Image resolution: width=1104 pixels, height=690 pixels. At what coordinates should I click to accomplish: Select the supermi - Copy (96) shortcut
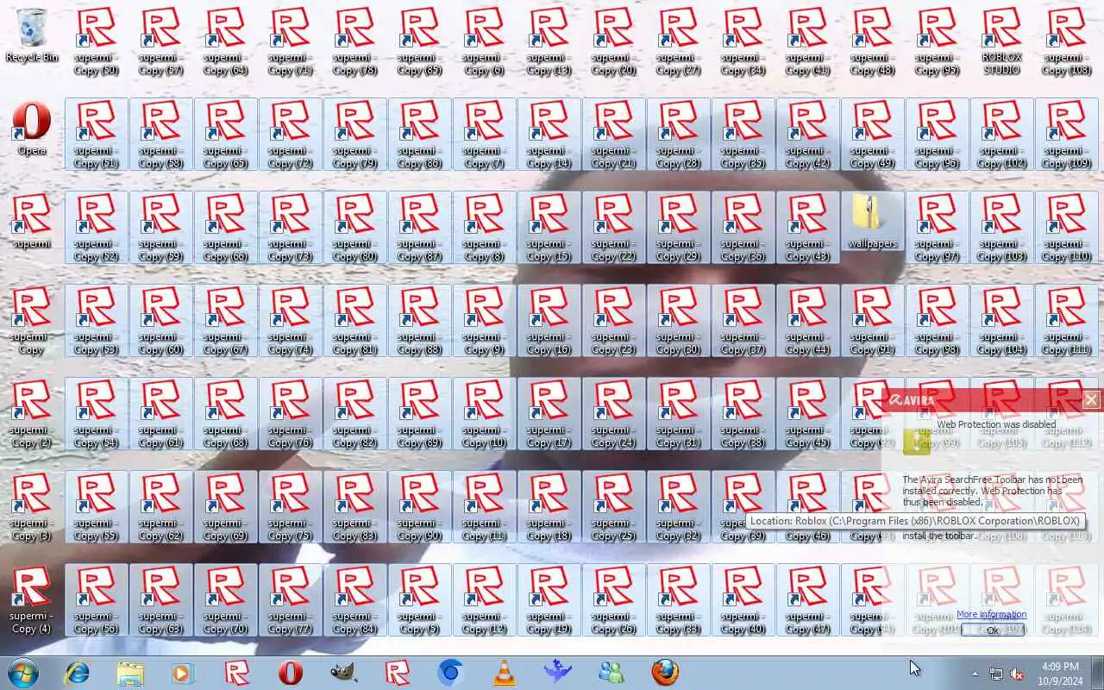pyautogui.click(x=937, y=134)
